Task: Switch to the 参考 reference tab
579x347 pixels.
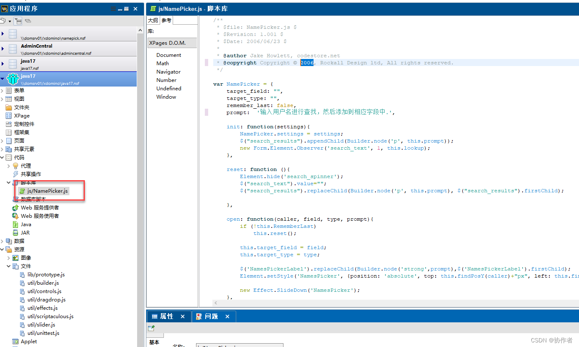Action: coord(166,20)
